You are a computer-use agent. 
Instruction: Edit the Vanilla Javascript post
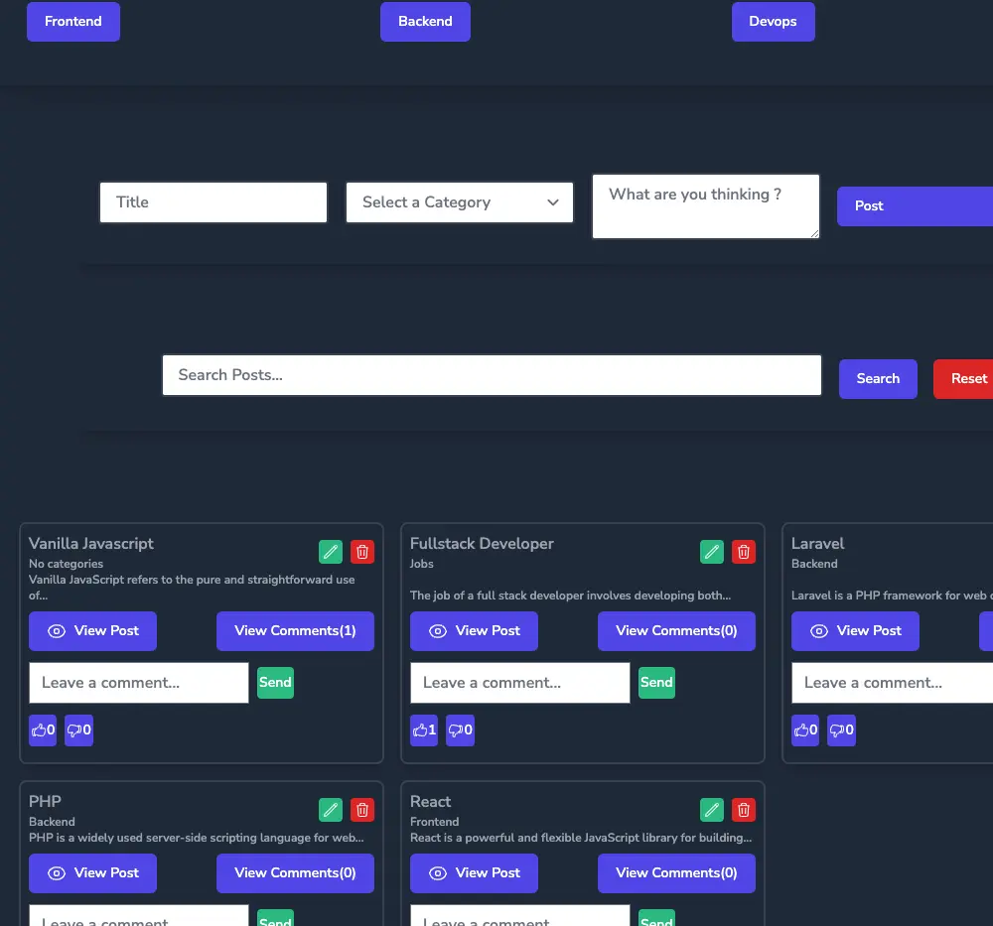click(x=331, y=552)
